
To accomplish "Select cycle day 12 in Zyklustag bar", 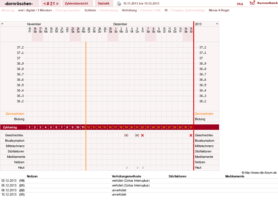I will (89, 127).
